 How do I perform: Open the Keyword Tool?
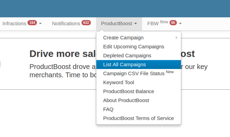119,83
